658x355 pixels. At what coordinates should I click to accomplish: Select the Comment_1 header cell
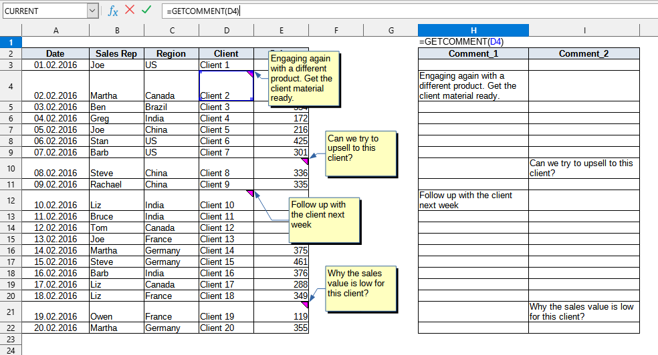point(473,53)
